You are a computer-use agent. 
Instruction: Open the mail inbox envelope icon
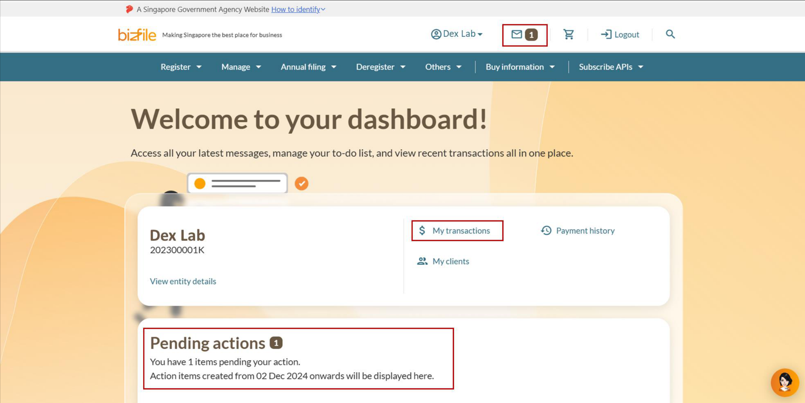click(x=516, y=34)
